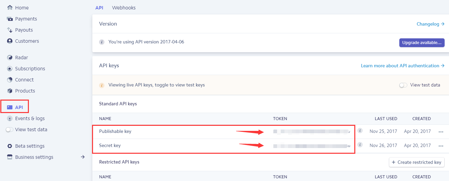Click the Upgrade available button
449x181 pixels.
tap(421, 43)
